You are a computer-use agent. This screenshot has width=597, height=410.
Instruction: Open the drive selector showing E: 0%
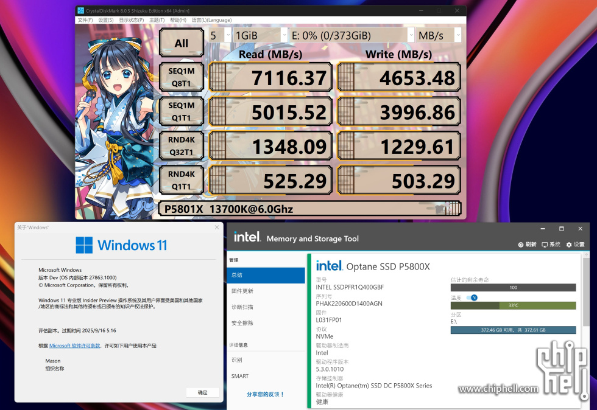(x=352, y=35)
